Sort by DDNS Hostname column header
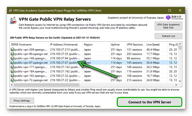This screenshot has height=116, width=192. pyautogui.click(x=29, y=44)
